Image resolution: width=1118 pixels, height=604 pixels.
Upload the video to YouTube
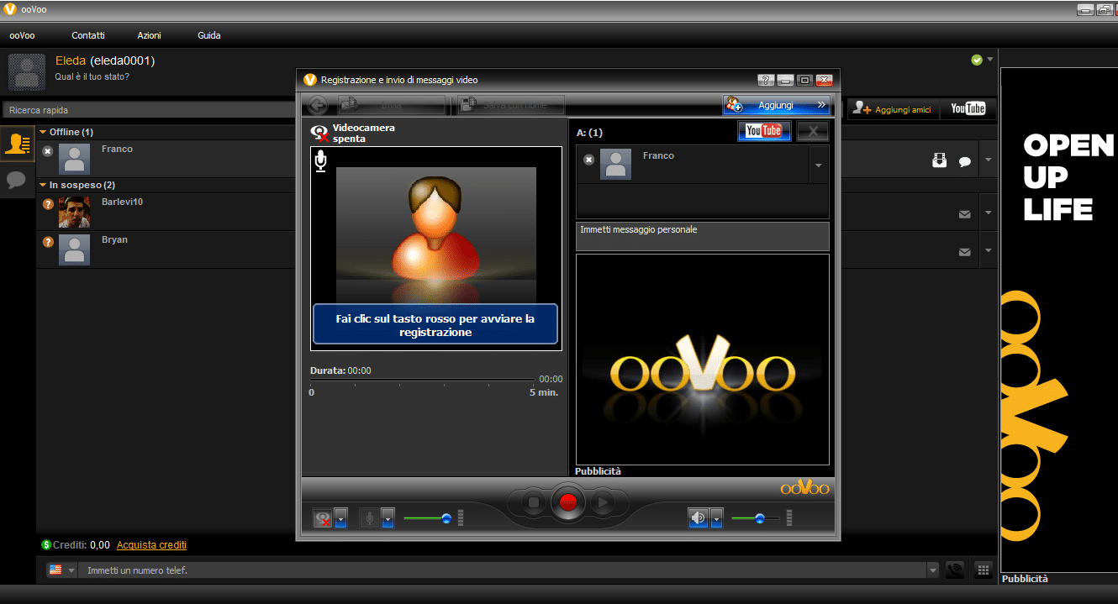click(x=763, y=131)
